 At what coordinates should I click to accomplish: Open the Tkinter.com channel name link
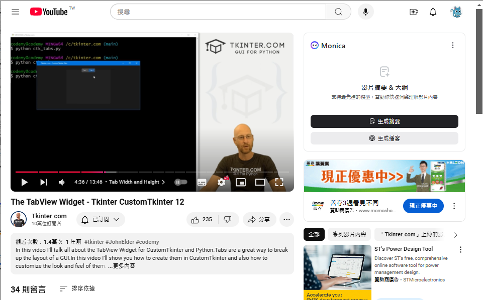pos(49,216)
